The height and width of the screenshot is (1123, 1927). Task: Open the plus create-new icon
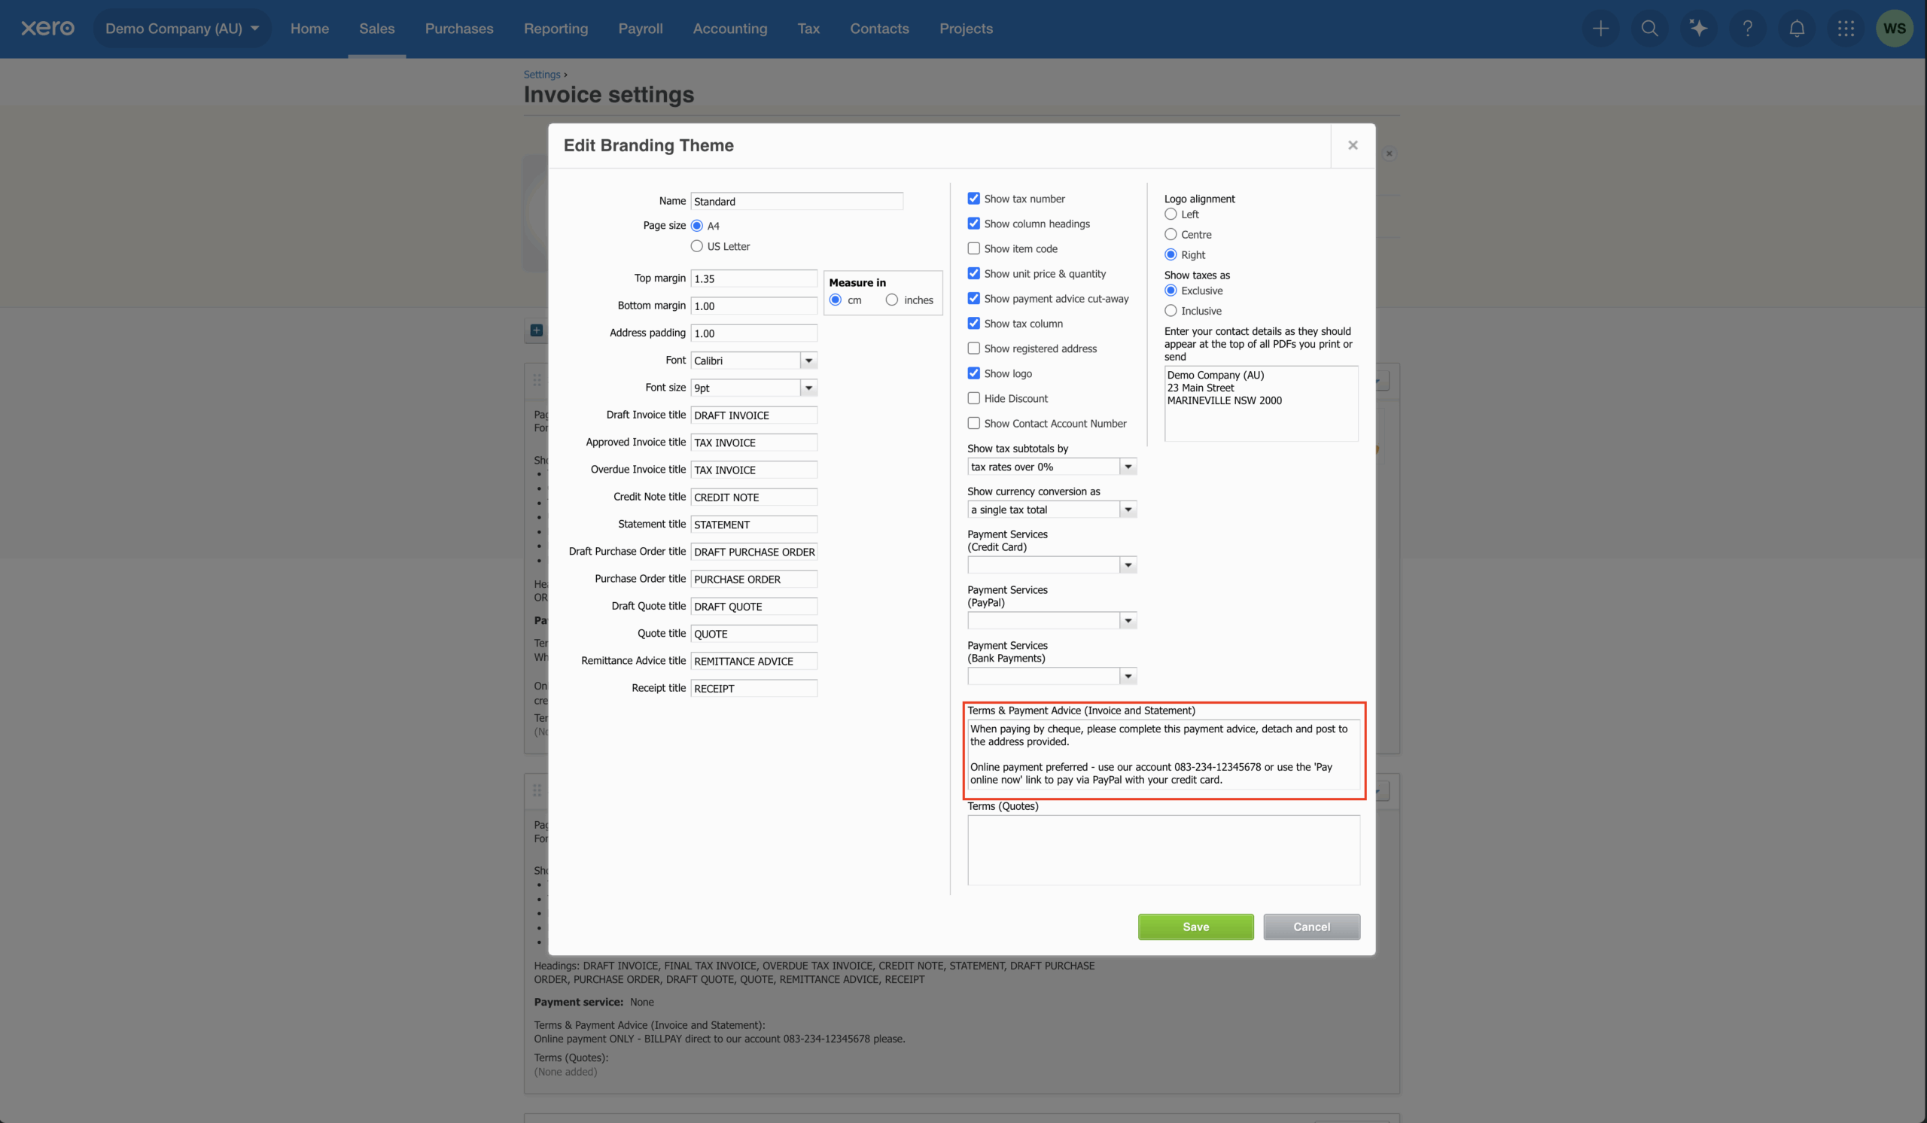click(x=1600, y=29)
